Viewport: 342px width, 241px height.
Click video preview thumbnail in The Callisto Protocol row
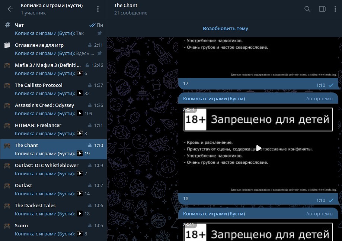[80, 94]
